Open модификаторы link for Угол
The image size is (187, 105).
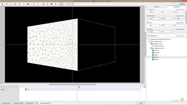180,23
